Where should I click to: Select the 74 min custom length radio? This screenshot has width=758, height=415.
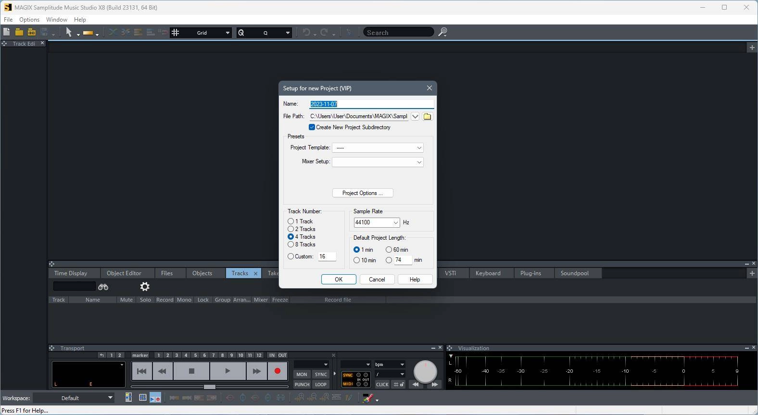[389, 260]
